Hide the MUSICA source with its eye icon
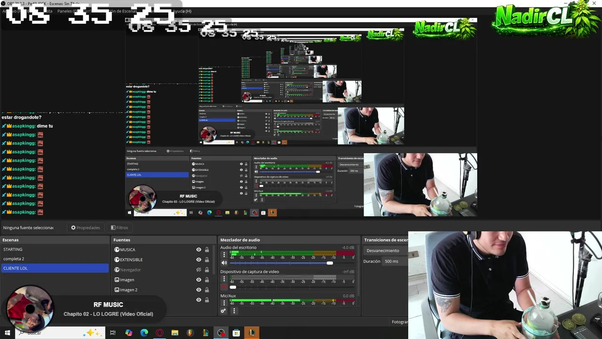Image resolution: width=602 pixels, height=339 pixels. tap(198, 250)
